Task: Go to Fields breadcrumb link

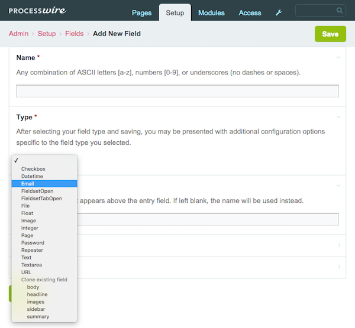Action: click(75, 34)
